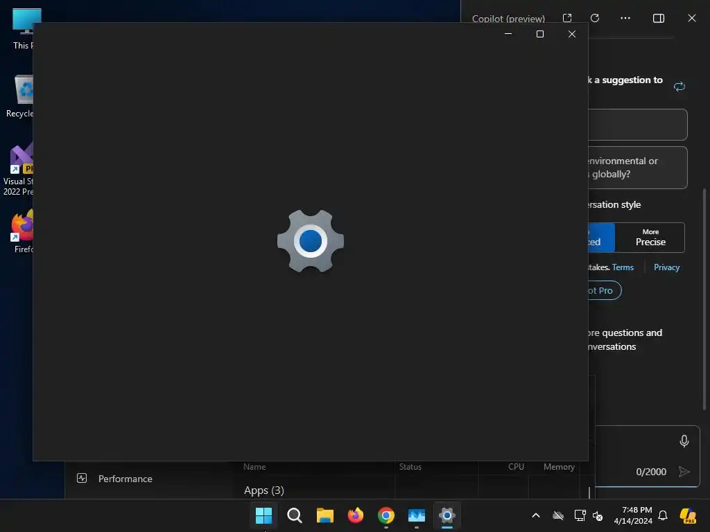Select the This PC desktop icon
710x532 pixels.
(x=23, y=28)
